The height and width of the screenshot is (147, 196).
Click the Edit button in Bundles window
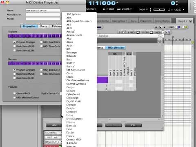[133, 125]
